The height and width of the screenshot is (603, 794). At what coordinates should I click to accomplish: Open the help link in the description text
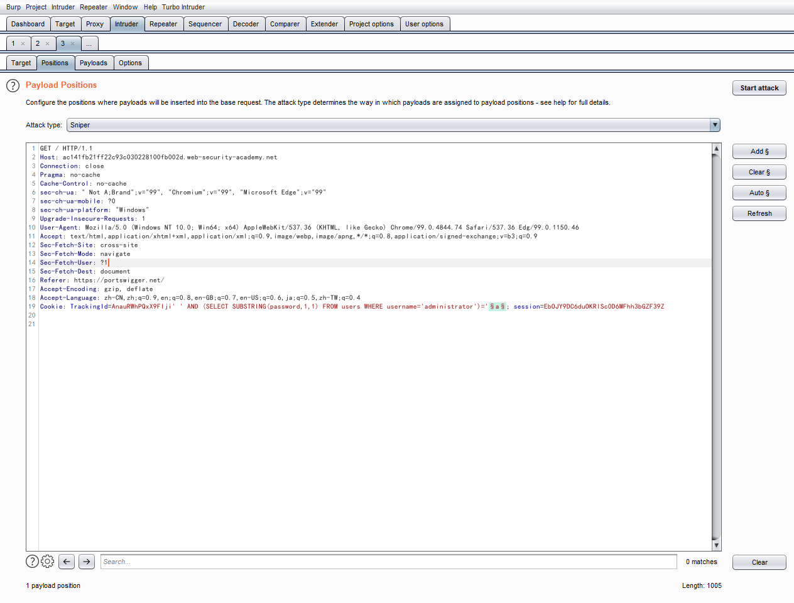point(559,102)
